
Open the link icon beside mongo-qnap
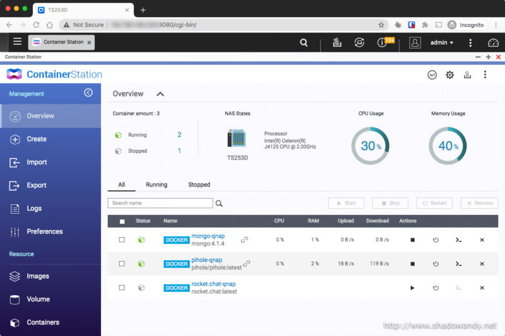pos(244,240)
